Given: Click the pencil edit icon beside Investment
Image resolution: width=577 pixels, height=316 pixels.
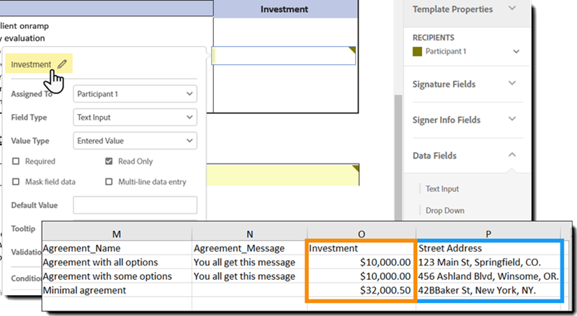Looking at the screenshot, I should coord(62,64).
